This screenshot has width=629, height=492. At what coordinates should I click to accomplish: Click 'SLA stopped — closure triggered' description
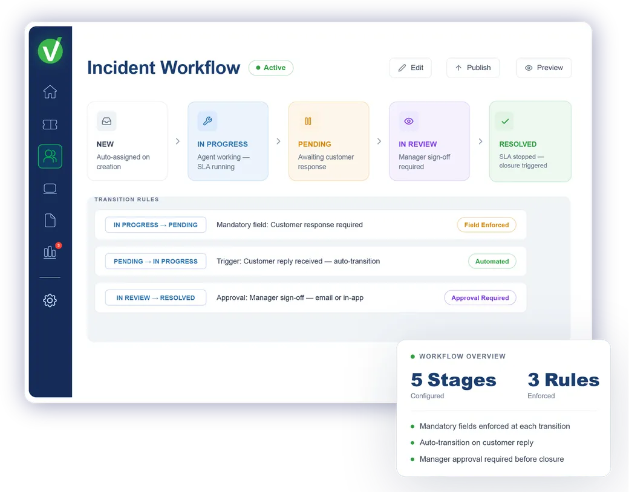[523, 161]
